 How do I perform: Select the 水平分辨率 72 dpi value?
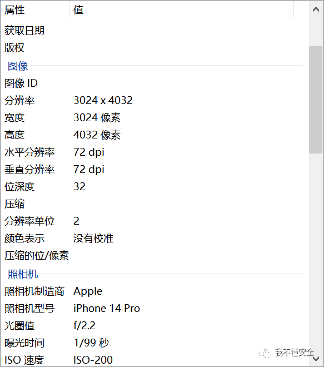point(89,152)
